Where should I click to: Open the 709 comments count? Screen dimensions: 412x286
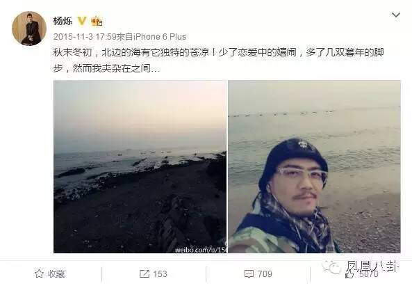click(265, 274)
